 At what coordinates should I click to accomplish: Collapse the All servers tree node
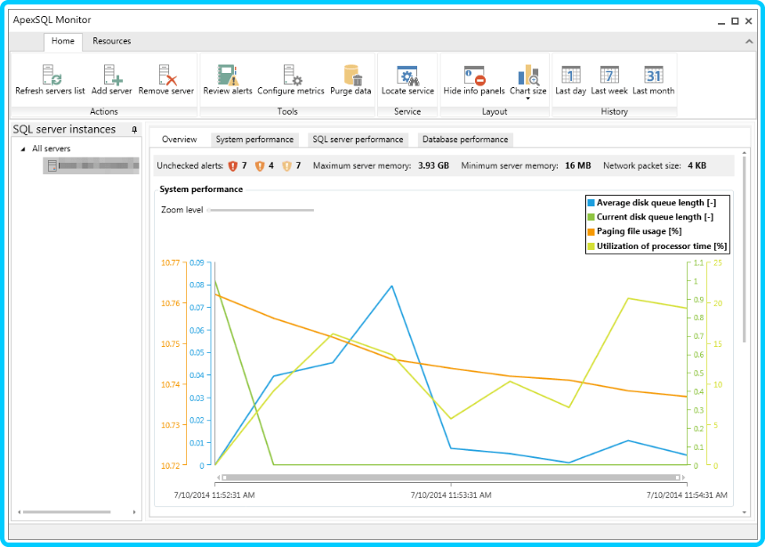coord(22,149)
